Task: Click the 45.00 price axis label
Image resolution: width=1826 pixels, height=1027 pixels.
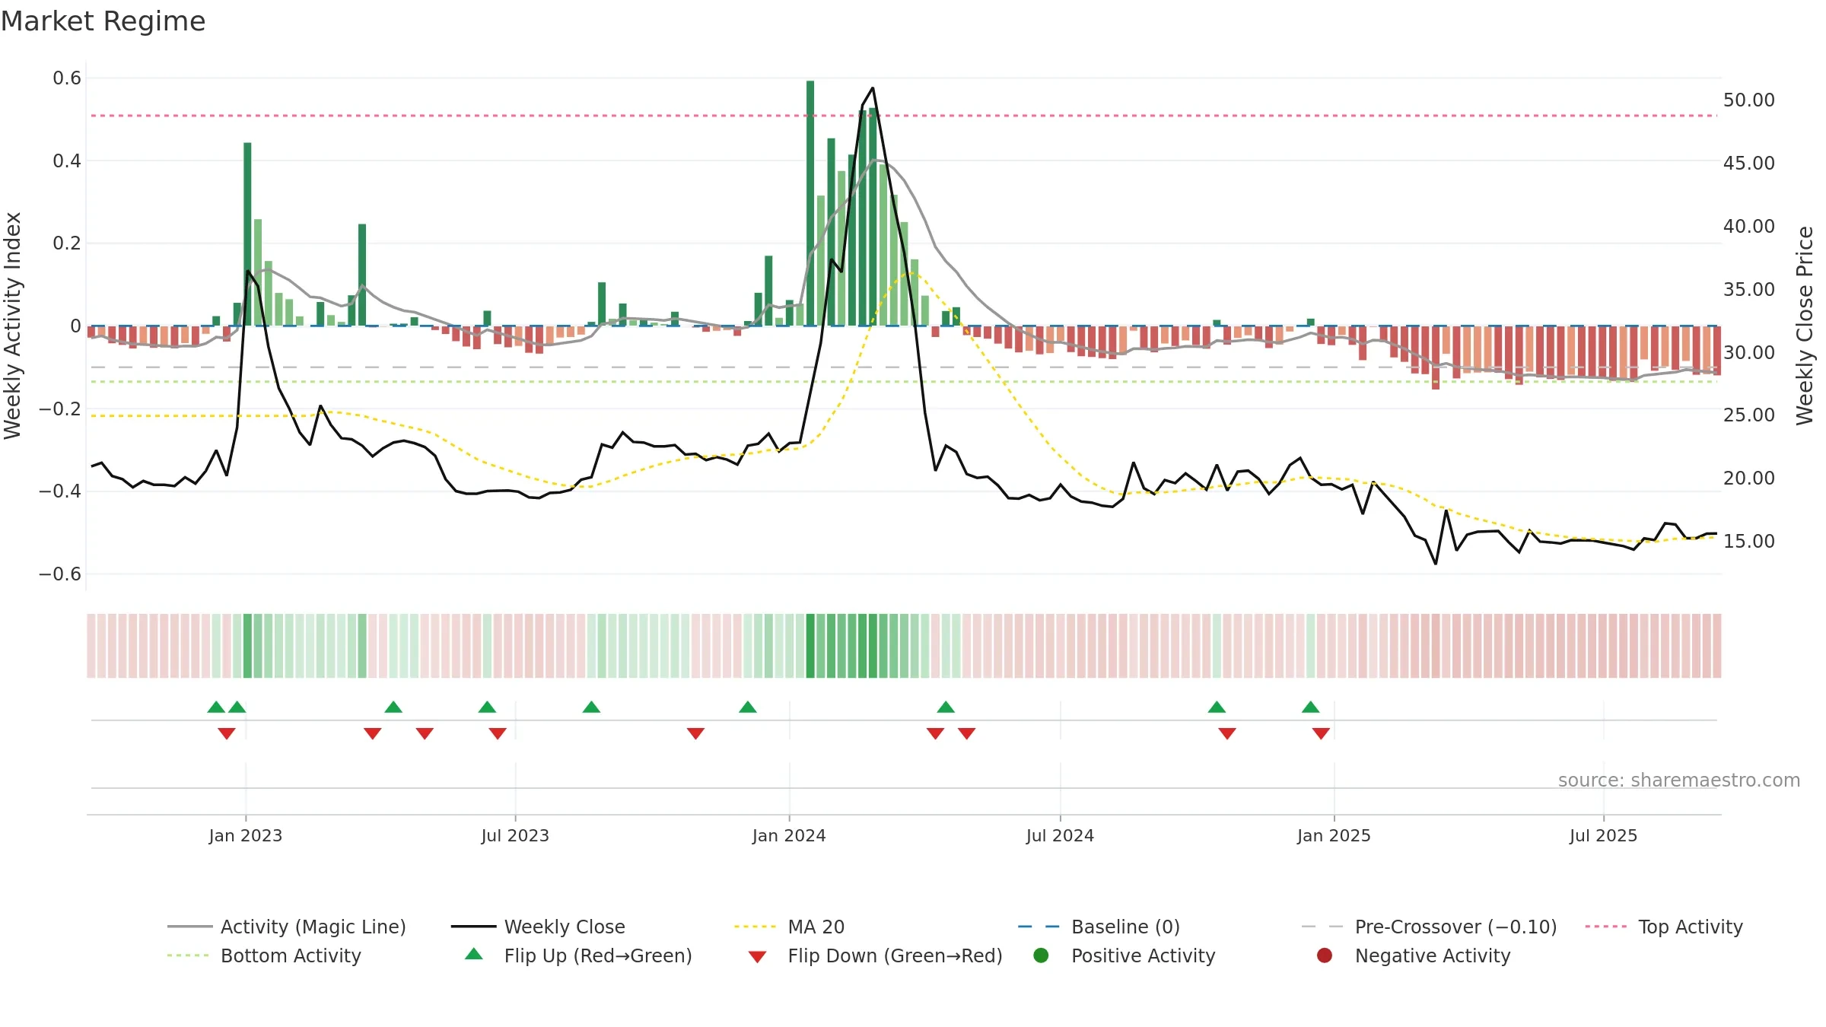Action: click(x=1748, y=164)
